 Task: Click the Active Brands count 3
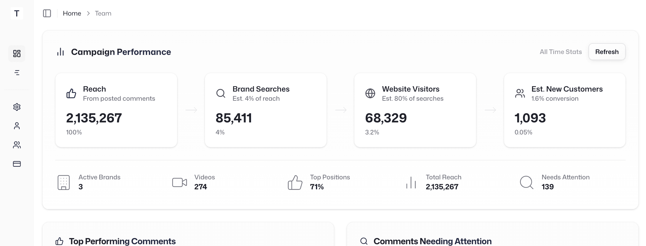pos(81,187)
